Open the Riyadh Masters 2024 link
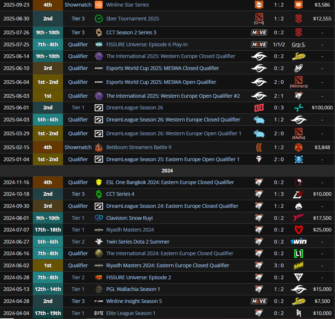Screen dimensions: 335x319 pyautogui.click(x=130, y=230)
